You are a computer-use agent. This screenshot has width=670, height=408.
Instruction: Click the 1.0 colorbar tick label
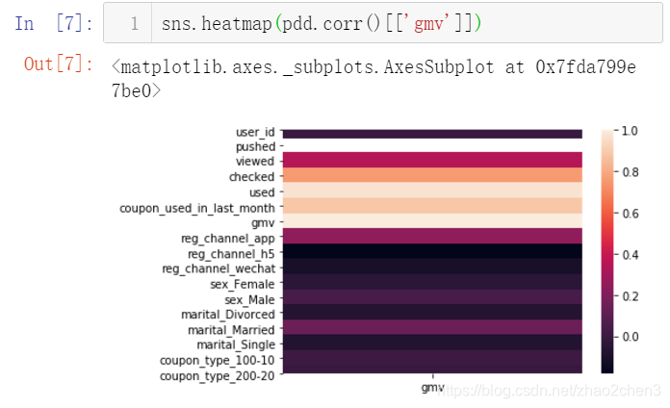630,131
